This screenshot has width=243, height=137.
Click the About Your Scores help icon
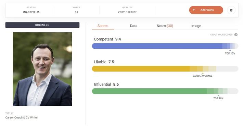coord(236,35)
